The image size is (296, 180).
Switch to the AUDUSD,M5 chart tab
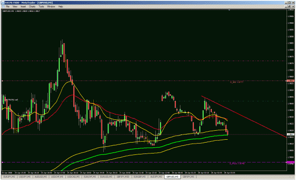pos(41,177)
